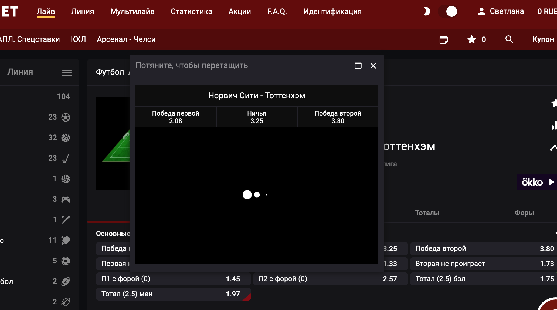The image size is (557, 310).
Task: Close the draggable video popup
Action: click(373, 66)
